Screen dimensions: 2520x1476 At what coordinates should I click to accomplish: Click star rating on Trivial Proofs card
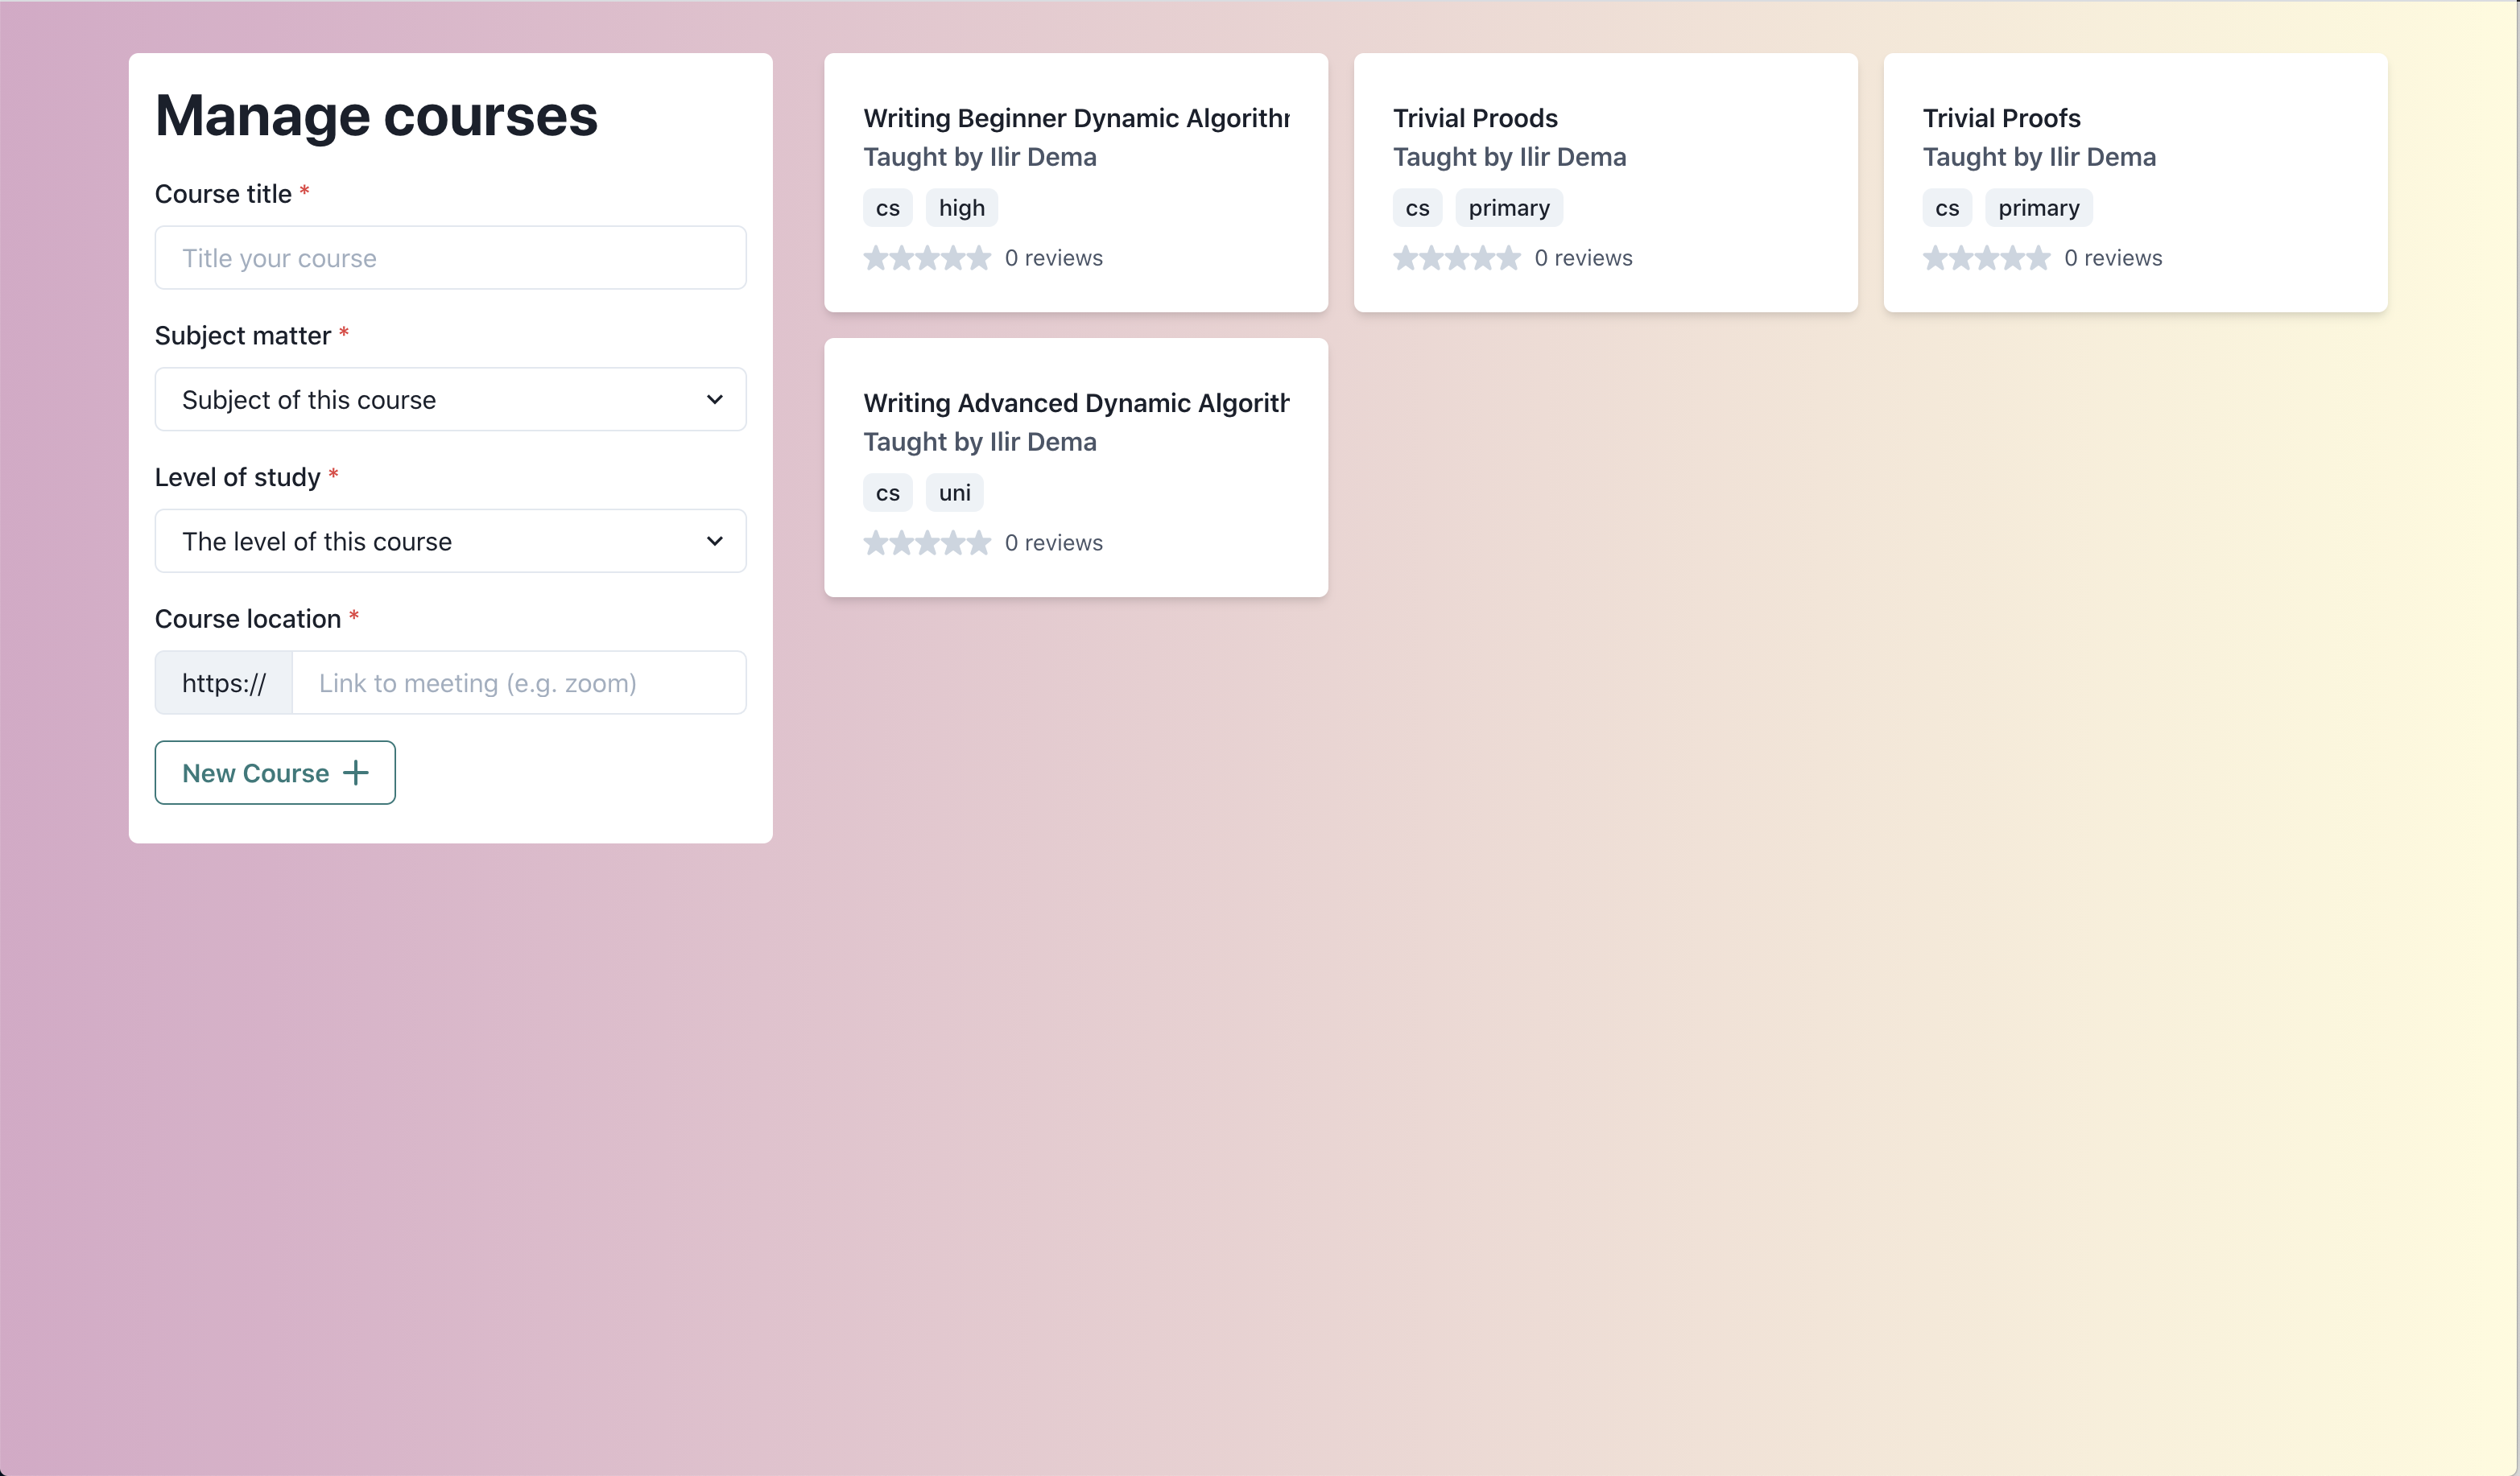pos(1986,258)
